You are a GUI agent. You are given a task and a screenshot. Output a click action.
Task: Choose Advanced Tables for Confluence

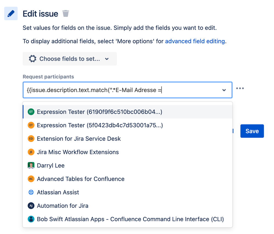click(128, 179)
